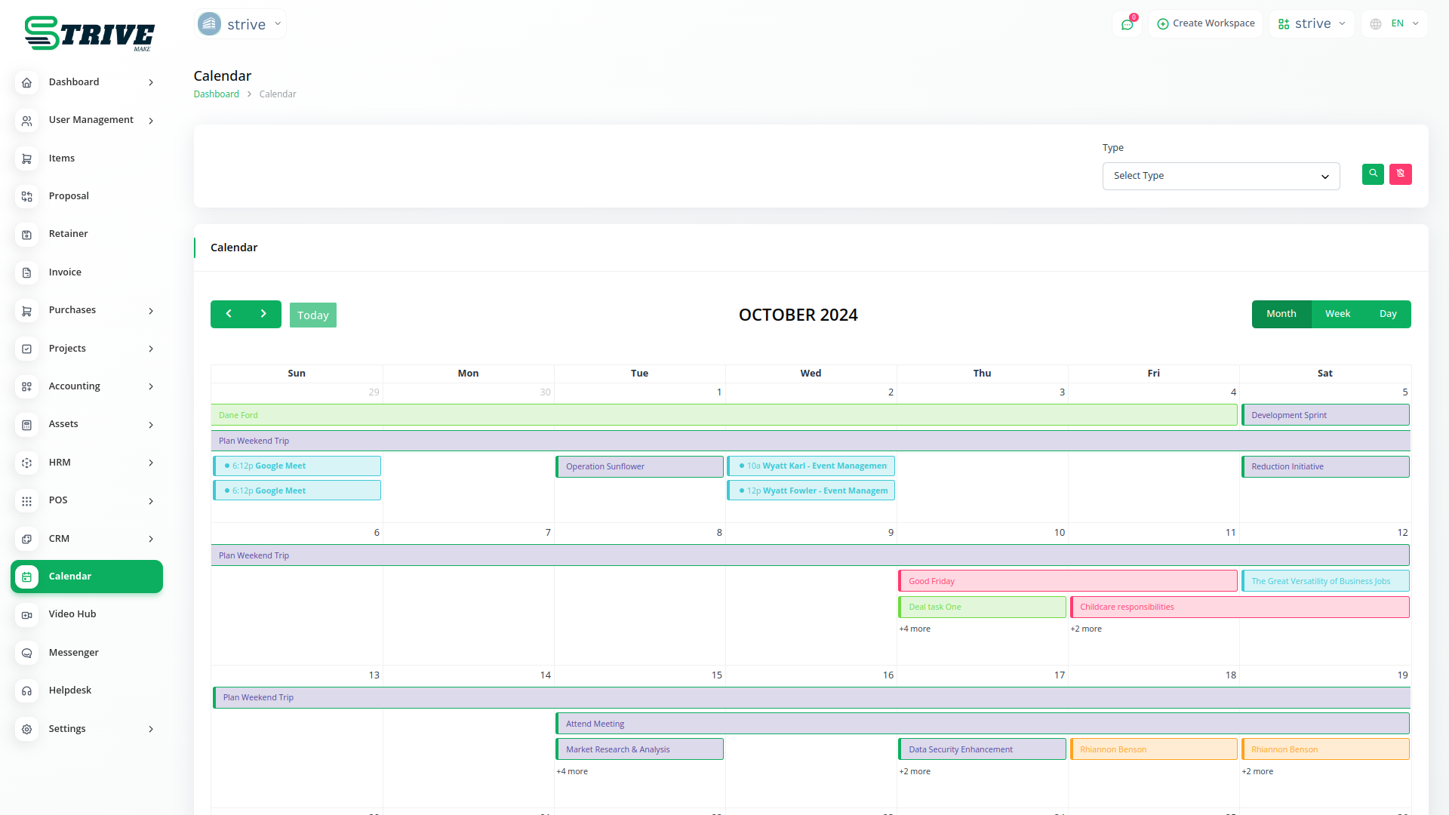Open Messenger in the sidebar
The width and height of the screenshot is (1449, 815).
click(74, 653)
